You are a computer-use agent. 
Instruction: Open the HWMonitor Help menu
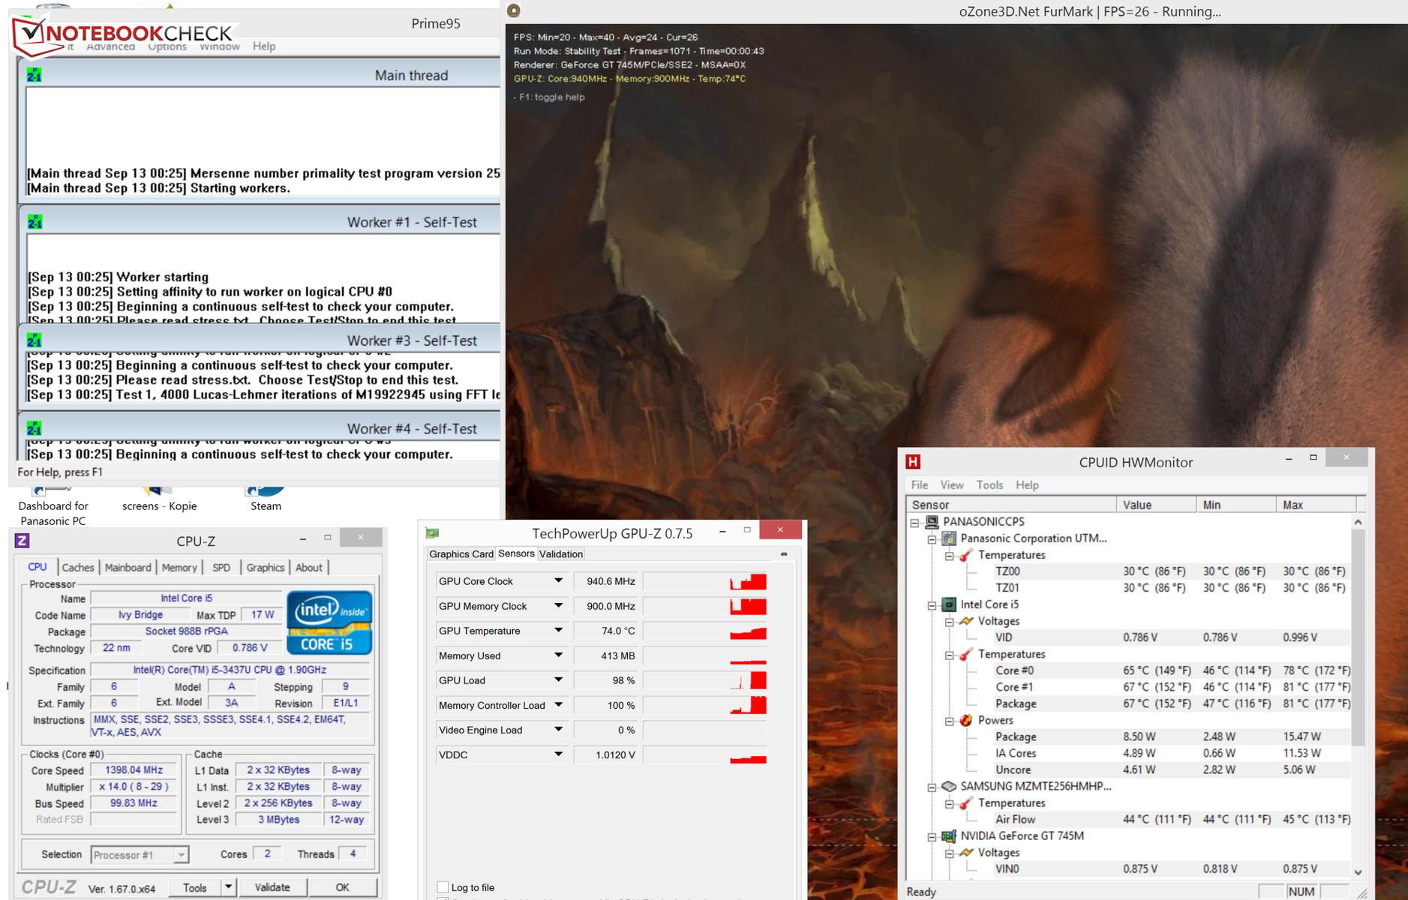[1027, 484]
